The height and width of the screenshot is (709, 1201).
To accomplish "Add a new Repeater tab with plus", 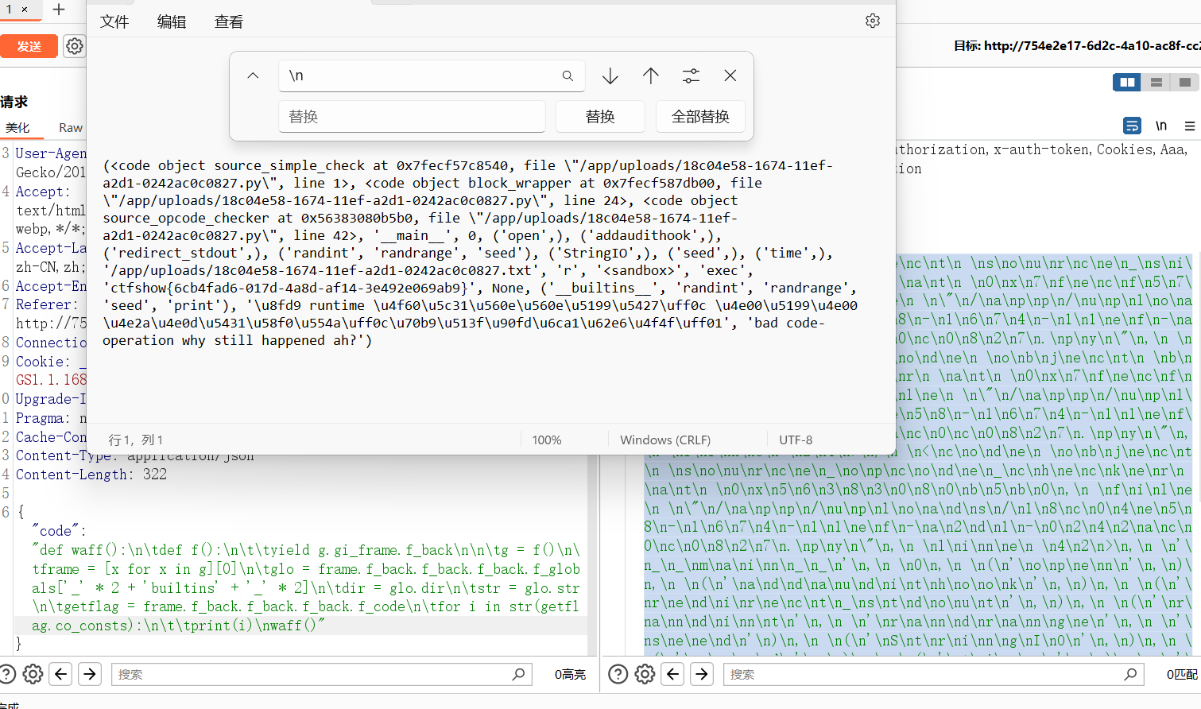I will (59, 10).
